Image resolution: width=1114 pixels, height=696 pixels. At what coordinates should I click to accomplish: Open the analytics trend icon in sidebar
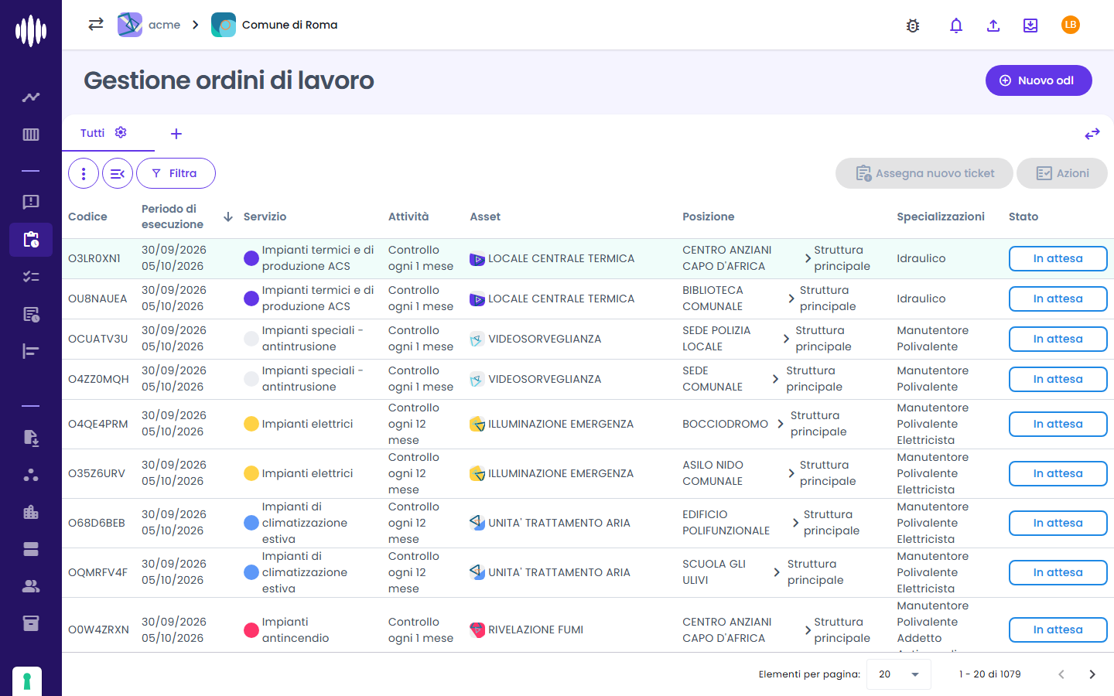(x=31, y=97)
